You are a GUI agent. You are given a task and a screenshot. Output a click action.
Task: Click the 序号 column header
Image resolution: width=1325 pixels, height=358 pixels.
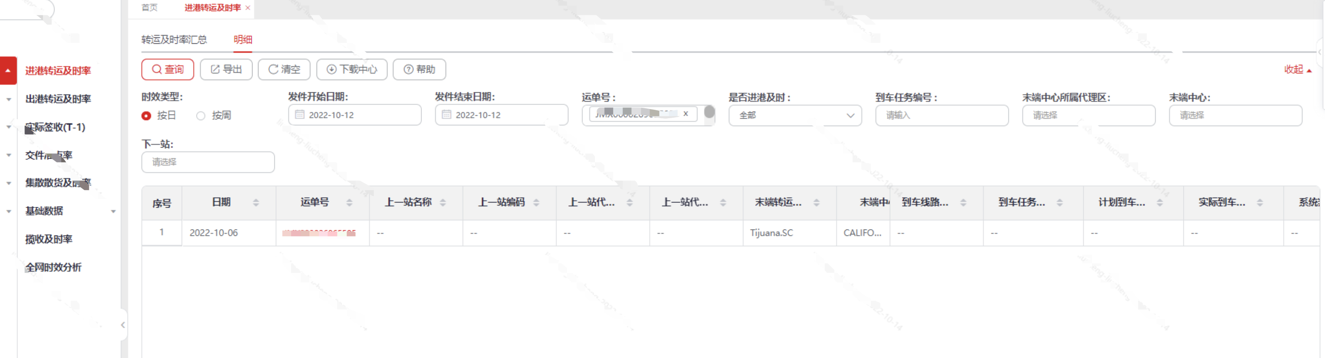click(162, 203)
